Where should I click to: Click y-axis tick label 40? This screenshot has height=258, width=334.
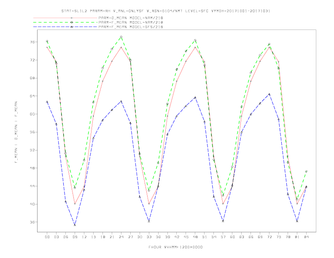click(x=32, y=204)
